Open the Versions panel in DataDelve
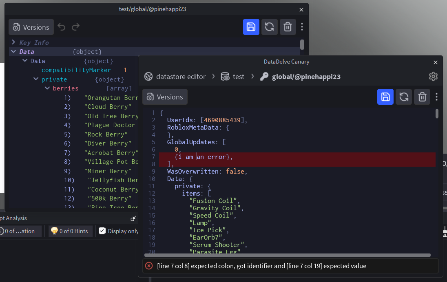The image size is (447, 282). pyautogui.click(x=165, y=97)
